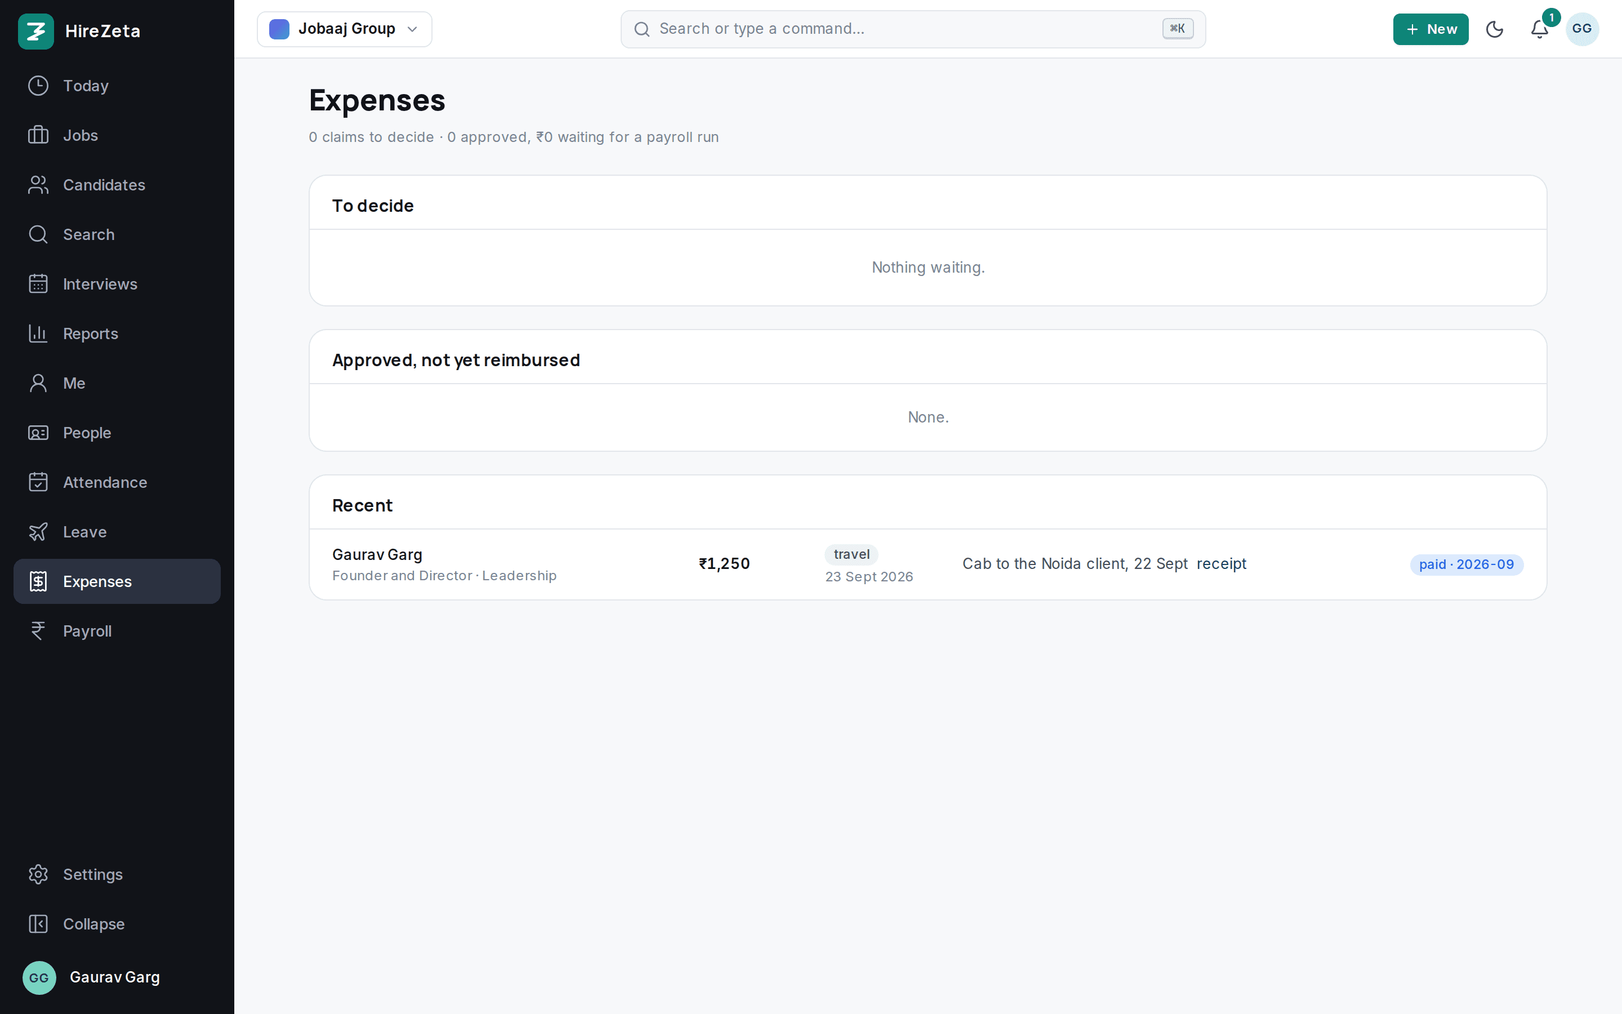Viewport: 1622px width, 1014px height.
Task: Go to the Attendance menu item
Action: (x=117, y=483)
